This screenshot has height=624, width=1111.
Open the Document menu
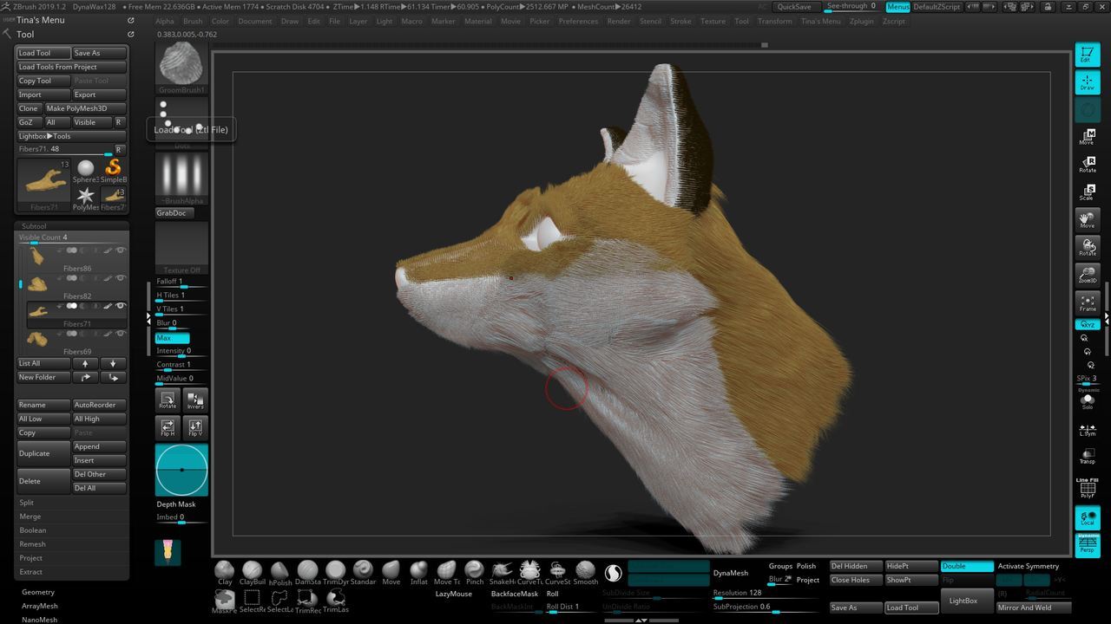point(254,21)
